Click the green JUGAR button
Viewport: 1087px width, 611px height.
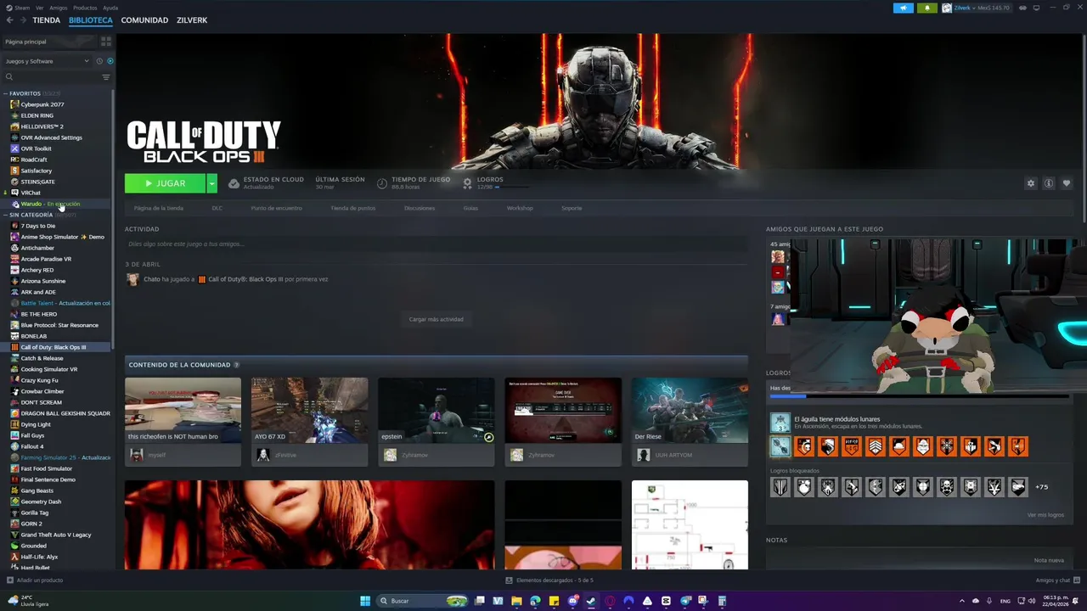(x=166, y=183)
